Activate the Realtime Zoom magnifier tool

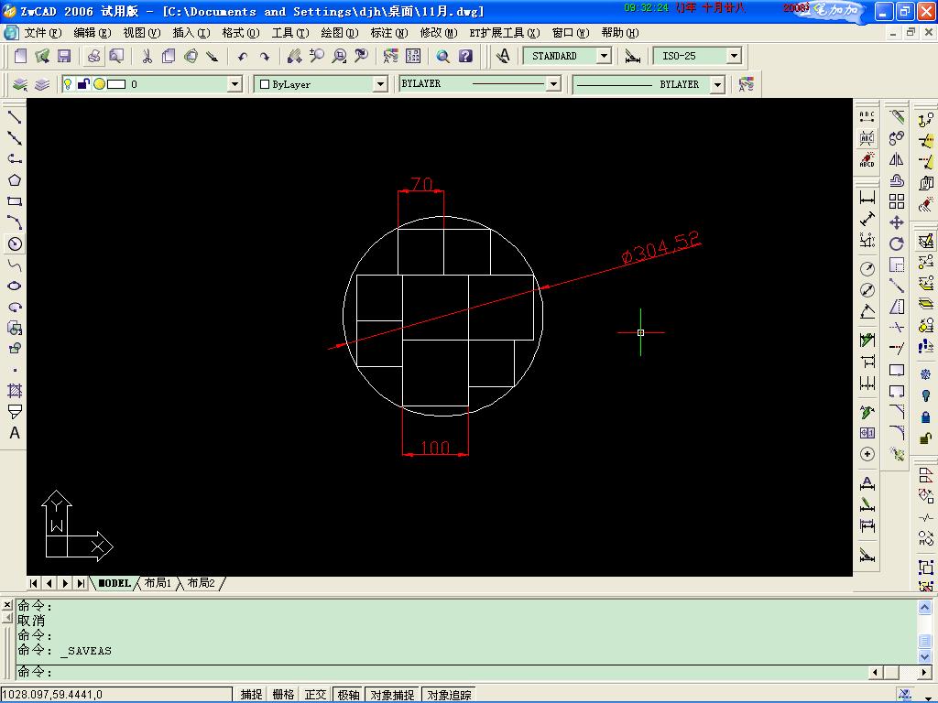pos(316,56)
